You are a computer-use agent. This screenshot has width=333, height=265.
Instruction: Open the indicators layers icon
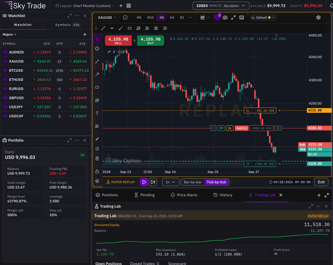(217, 17)
